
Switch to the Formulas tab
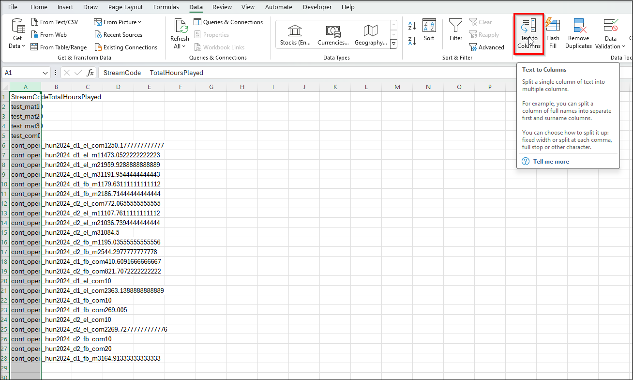166,7
